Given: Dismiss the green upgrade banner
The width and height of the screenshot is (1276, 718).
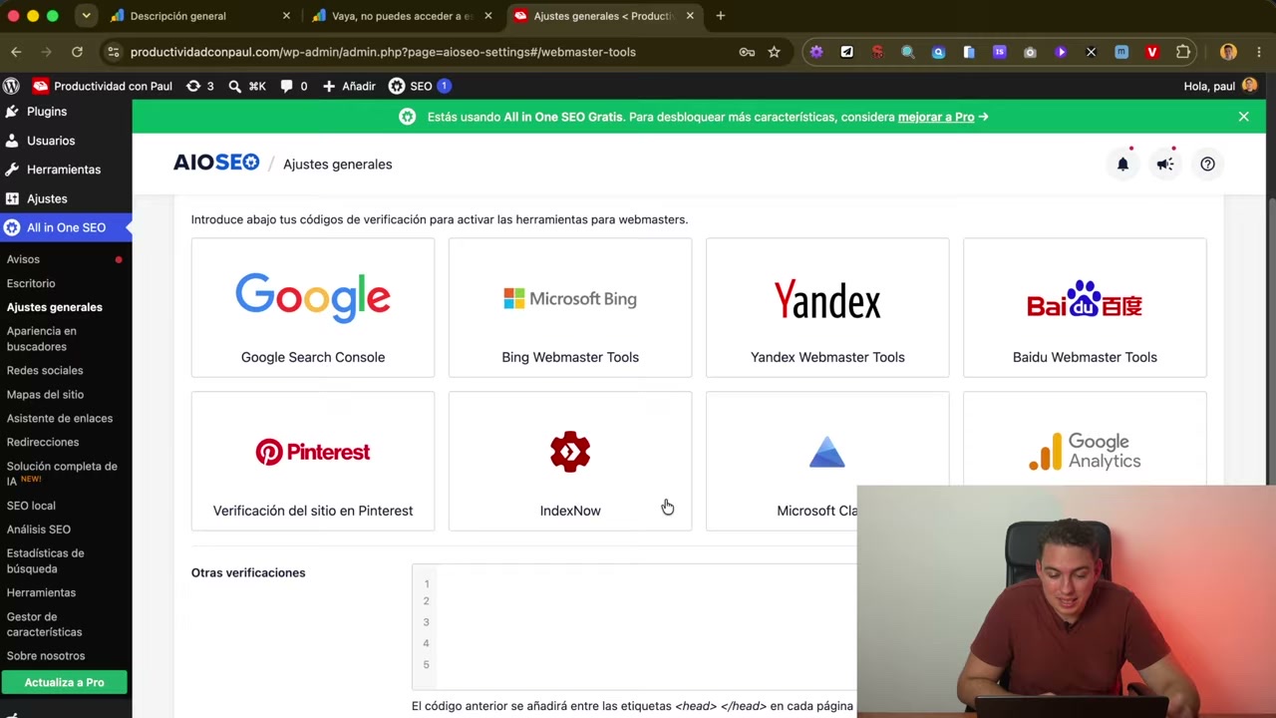Looking at the screenshot, I should pos(1243,117).
